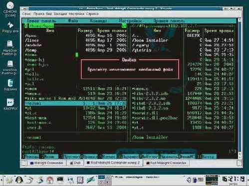This screenshot has height=186, width=249.
Task: Switch to the last Root Midnight Commander tab
Action: 166,163
